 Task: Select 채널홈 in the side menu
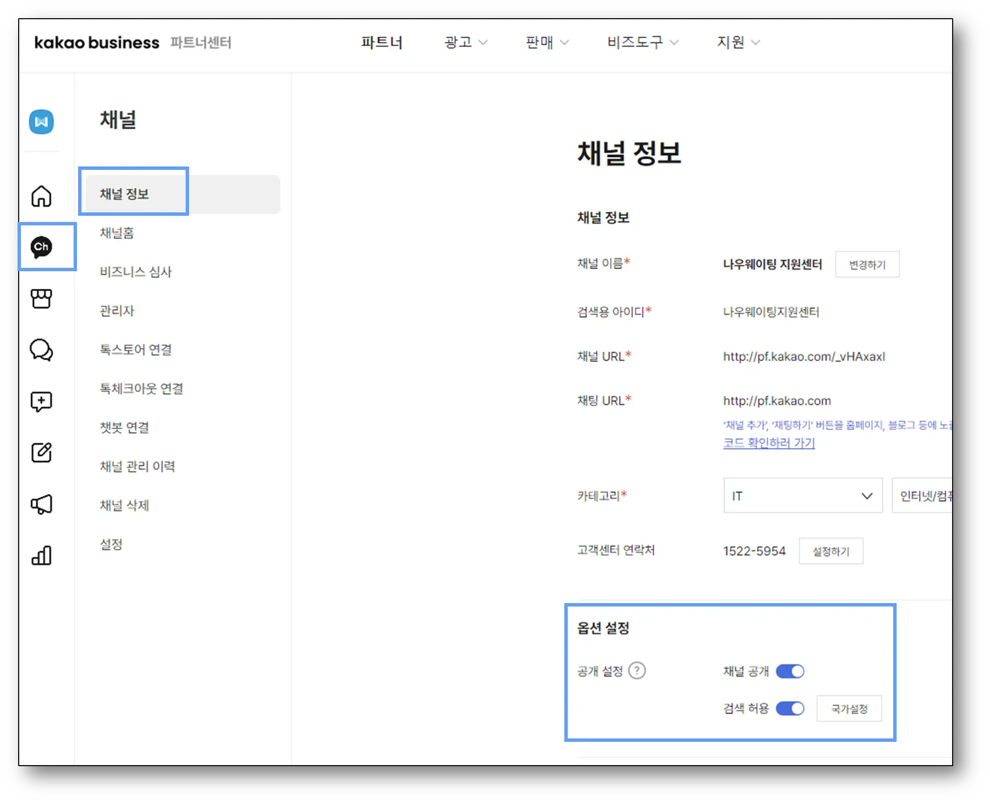117,233
